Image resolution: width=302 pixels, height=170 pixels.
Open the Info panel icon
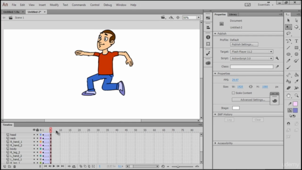208,37
